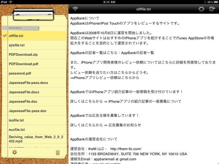Tap the Wi-Fi transfer icon in the viewer header

coord(75,9)
